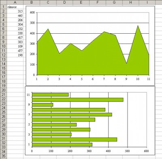Image resolution: width=162 pixels, height=159 pixels.
Task: Select row 16 header
Action: click(x=3, y=73)
